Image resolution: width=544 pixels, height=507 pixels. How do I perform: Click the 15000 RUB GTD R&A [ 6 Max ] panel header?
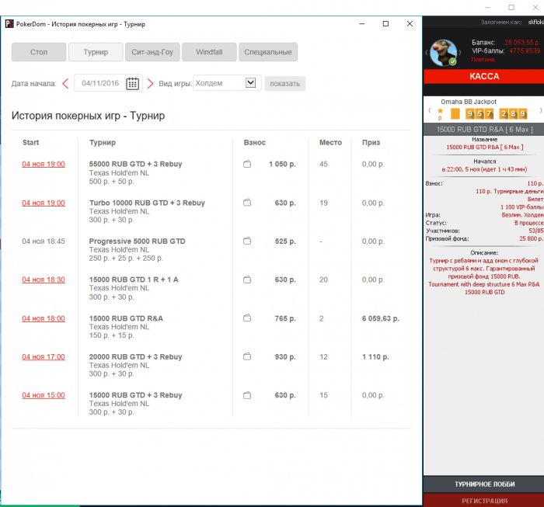(483, 129)
